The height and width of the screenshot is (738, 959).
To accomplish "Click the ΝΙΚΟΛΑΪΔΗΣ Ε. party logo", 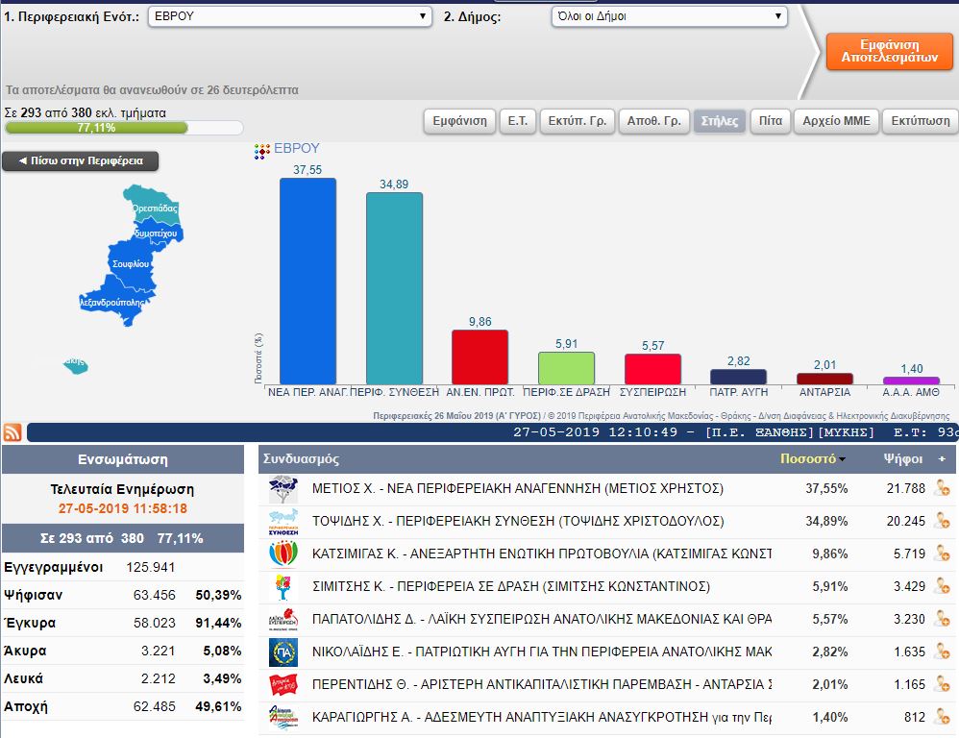I will tap(283, 652).
